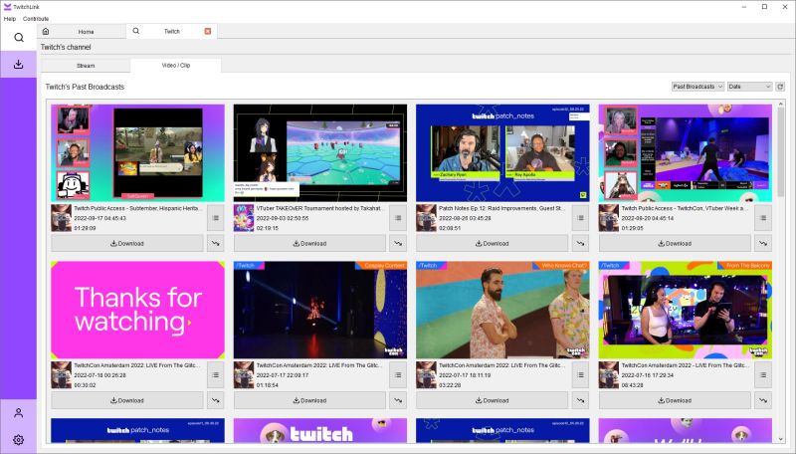Click the instant download arrow for the 2022-07-18 00:26:28 video
This screenshot has width=796, height=454.
coord(216,400)
